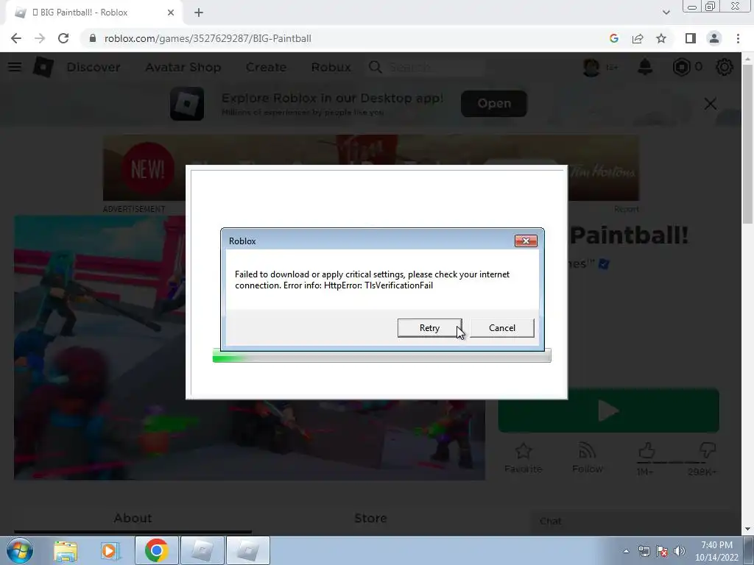This screenshot has height=565, width=754.
Task: Switch to the Store tab
Action: (370, 518)
